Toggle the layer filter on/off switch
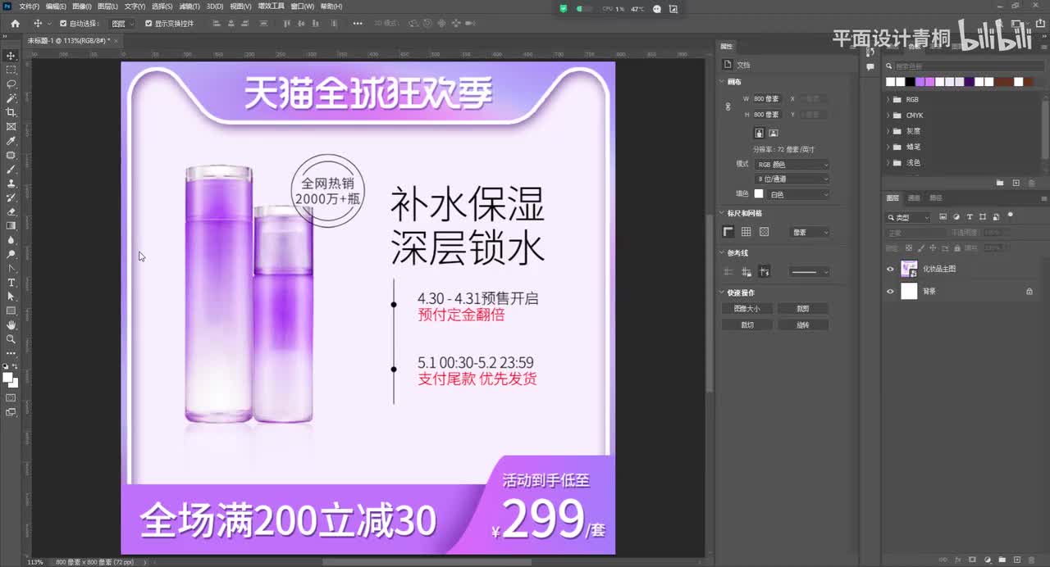This screenshot has height=567, width=1050. [1011, 215]
